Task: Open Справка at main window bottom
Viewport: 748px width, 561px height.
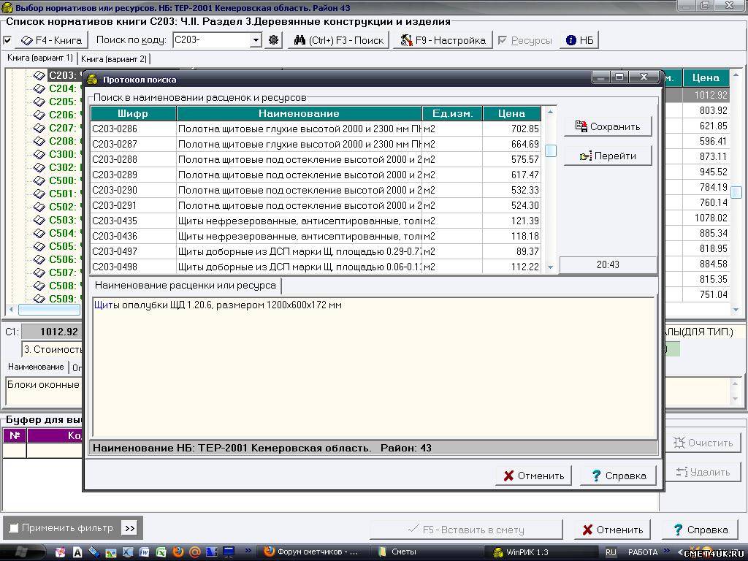Action: (x=701, y=530)
